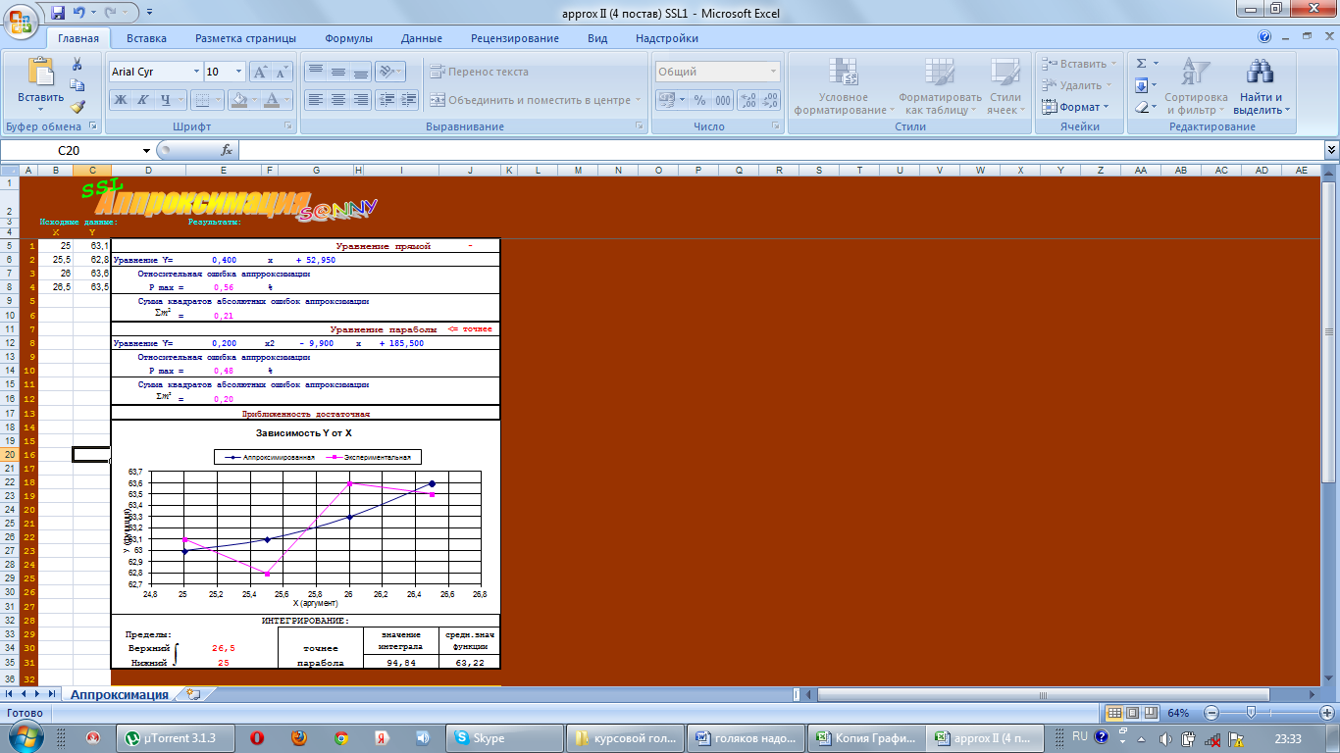The image size is (1340, 753).
Task: Click the Fill down icon
Action: 1141,85
